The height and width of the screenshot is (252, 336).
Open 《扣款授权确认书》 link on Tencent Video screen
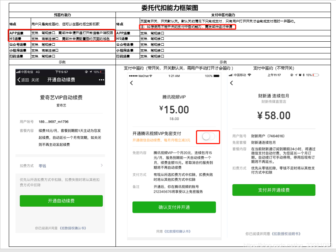[x=177, y=232]
